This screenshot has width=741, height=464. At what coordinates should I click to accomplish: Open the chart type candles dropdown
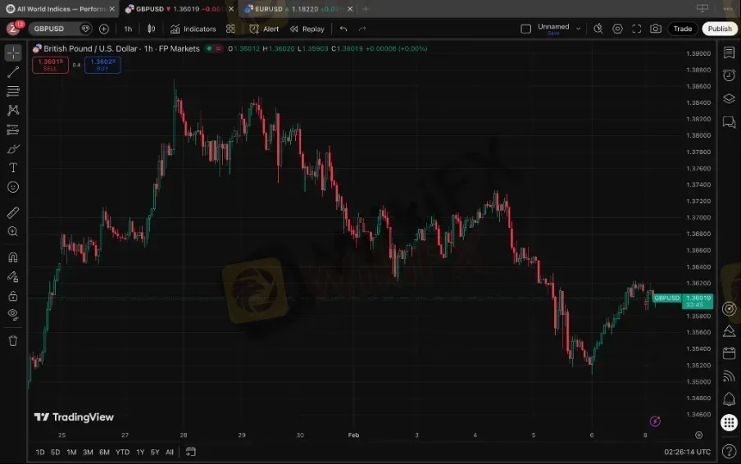point(151,29)
